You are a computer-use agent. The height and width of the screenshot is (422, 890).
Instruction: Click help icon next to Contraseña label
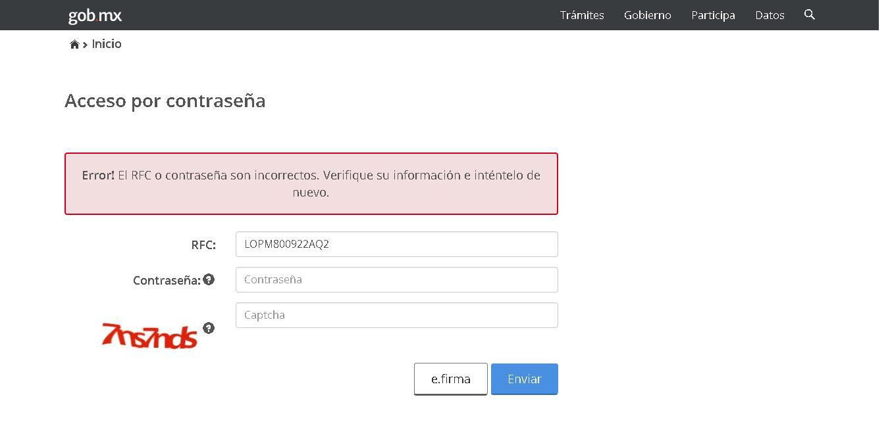[x=209, y=279]
